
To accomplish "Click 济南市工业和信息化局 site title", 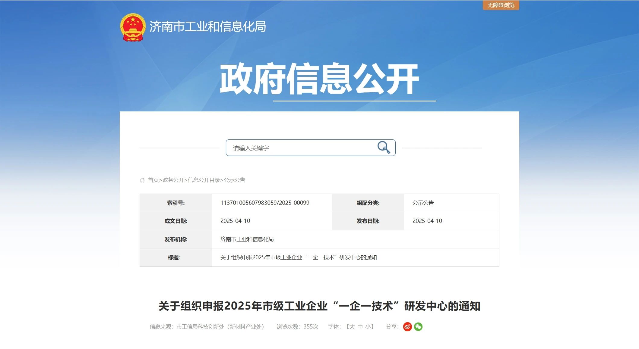I will click(x=207, y=27).
